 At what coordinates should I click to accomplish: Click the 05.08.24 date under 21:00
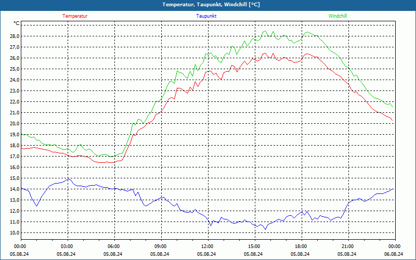coord(347,254)
